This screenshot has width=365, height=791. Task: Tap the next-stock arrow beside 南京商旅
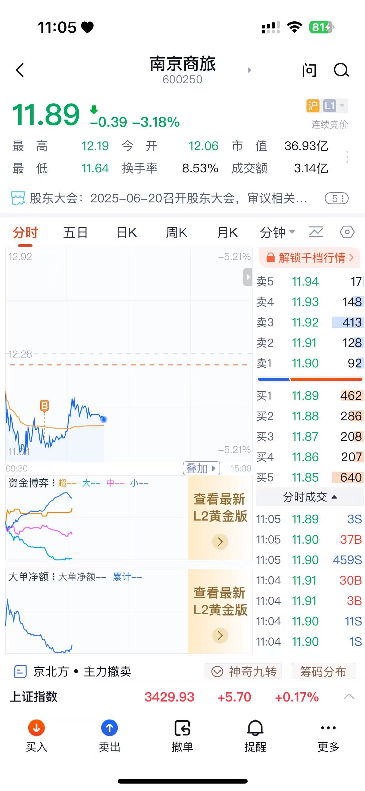[x=249, y=70]
